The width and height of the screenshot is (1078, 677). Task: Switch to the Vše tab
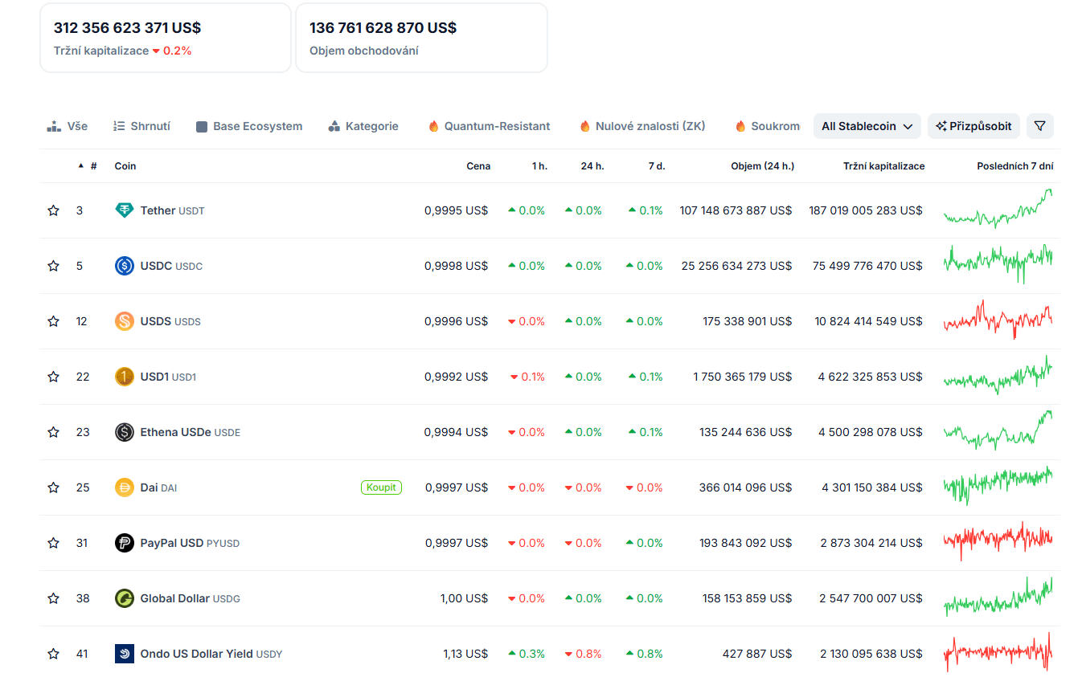(x=68, y=126)
